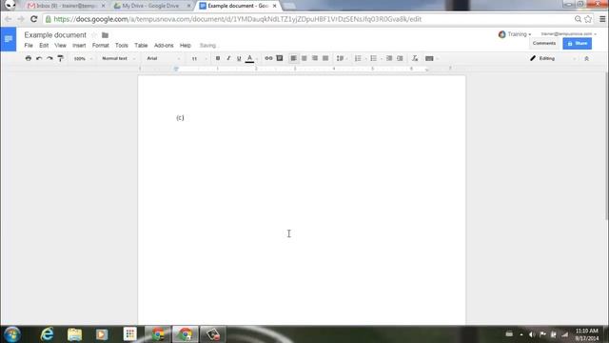The height and width of the screenshot is (343, 609).
Task: Open the font size dropdown
Action: [x=199, y=58]
